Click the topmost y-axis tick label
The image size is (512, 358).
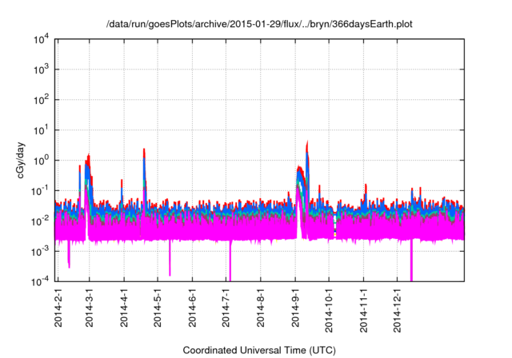point(41,39)
